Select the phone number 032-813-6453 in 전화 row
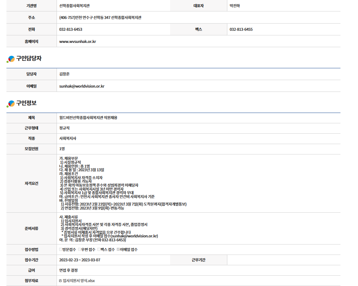 (71, 29)
